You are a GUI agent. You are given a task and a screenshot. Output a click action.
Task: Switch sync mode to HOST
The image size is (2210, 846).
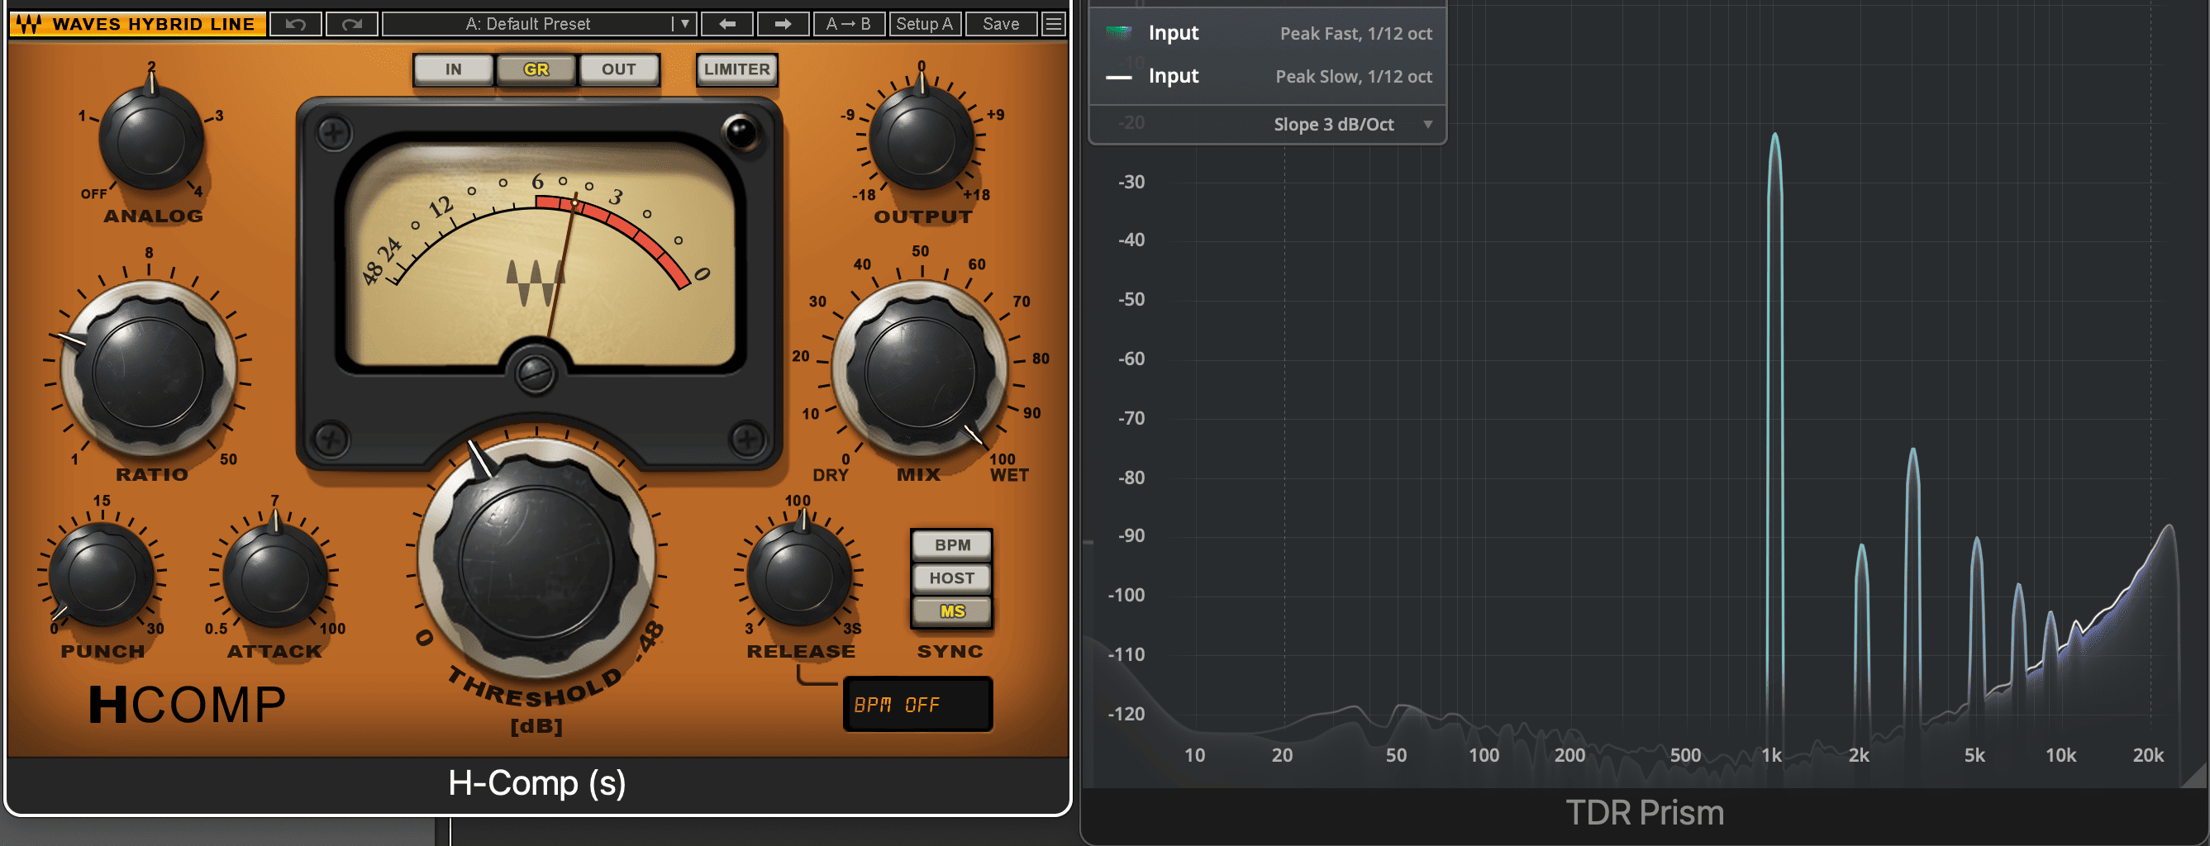point(951,578)
